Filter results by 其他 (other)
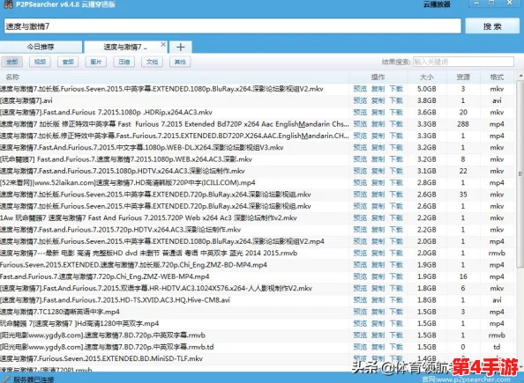The height and width of the screenshot is (383, 524). click(180, 62)
